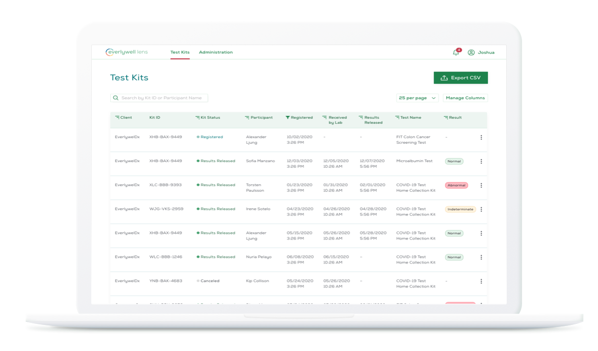This screenshot has height=351, width=598.
Task: Open the row menu for Sofia Manzano
Action: point(481,161)
